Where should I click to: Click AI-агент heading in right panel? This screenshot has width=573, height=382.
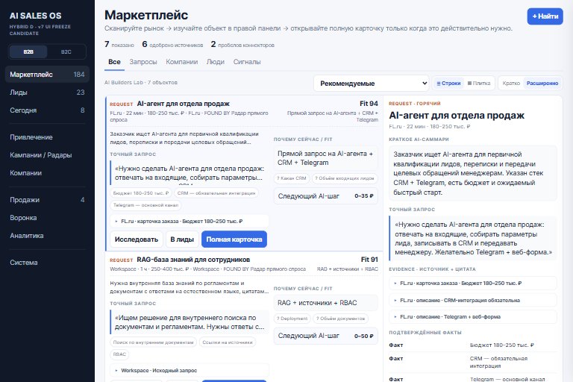457,116
